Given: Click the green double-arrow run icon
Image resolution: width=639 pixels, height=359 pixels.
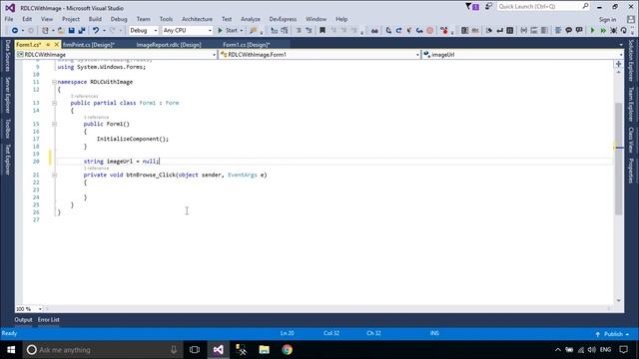Looking at the screenshot, I should [603, 31].
